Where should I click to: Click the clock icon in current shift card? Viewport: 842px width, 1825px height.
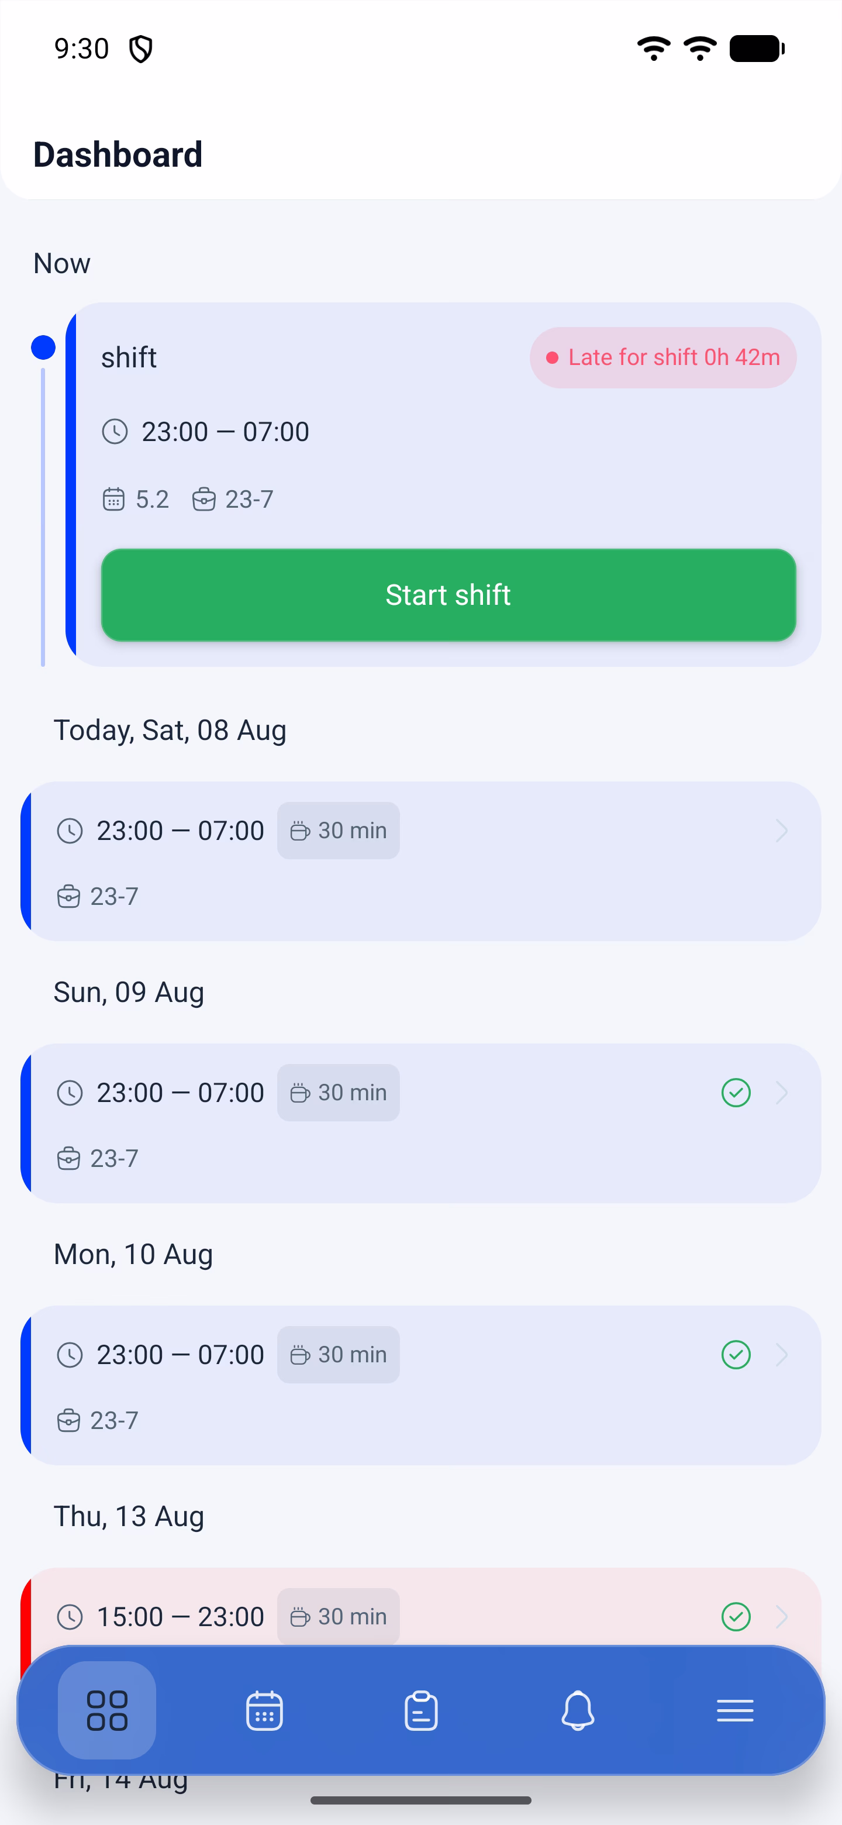115,432
